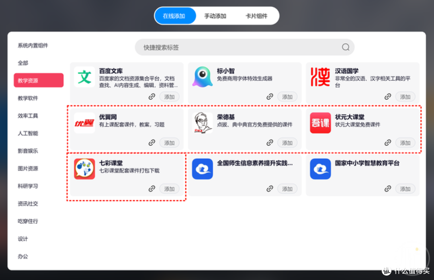Click the 国家中小学智慧教育平台 cloud icon
Image resolution: width=434 pixels, height=280 pixels.
point(320,169)
